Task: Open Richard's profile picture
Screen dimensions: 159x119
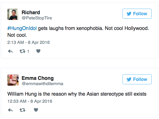Action: click(13, 14)
